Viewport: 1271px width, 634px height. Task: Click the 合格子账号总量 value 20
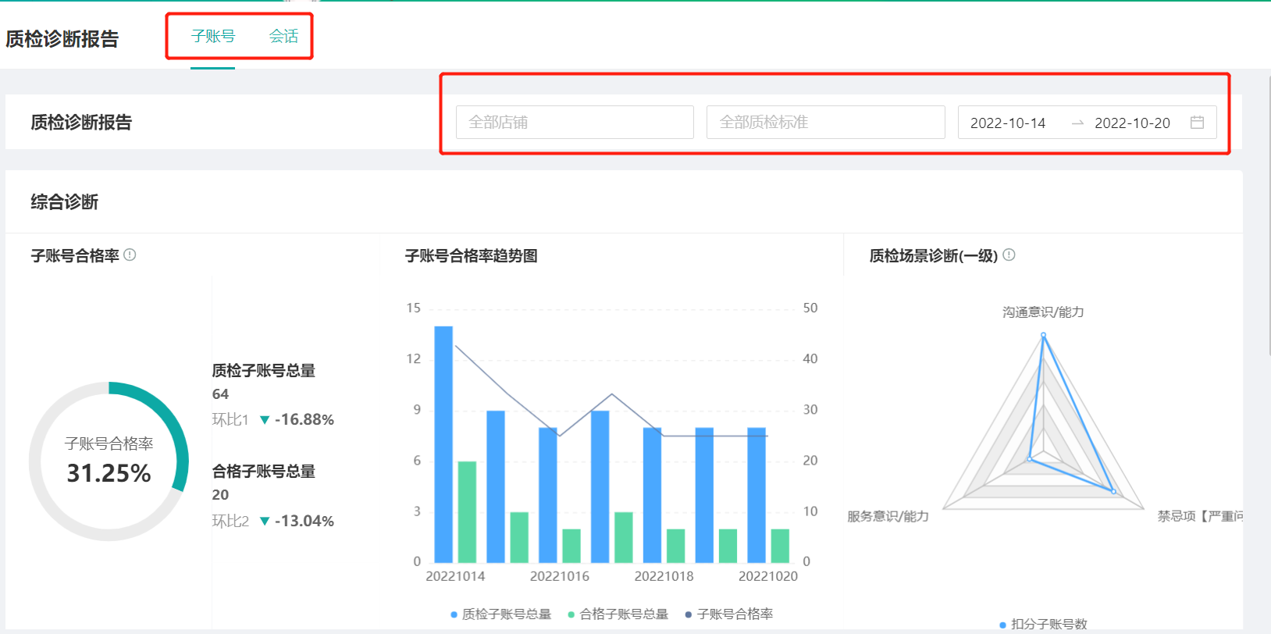pos(220,495)
